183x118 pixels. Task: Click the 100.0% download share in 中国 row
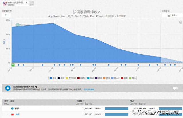click(x=98, y=114)
